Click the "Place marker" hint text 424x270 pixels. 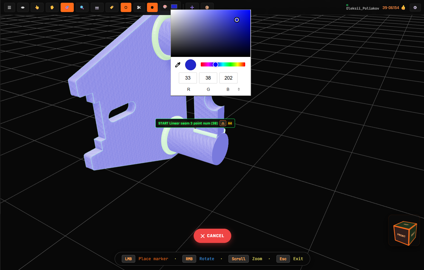[x=153, y=259]
